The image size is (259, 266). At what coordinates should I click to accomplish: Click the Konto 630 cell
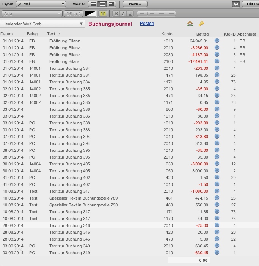click(169, 164)
